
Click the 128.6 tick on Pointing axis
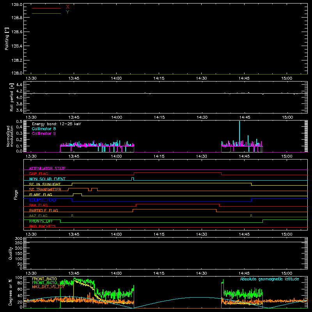coord(17,32)
